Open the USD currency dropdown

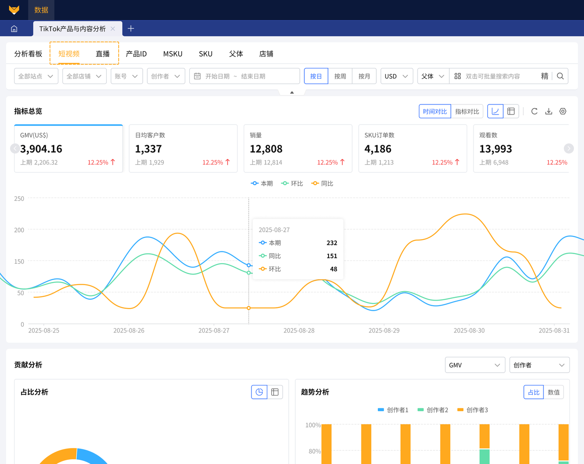tap(397, 76)
